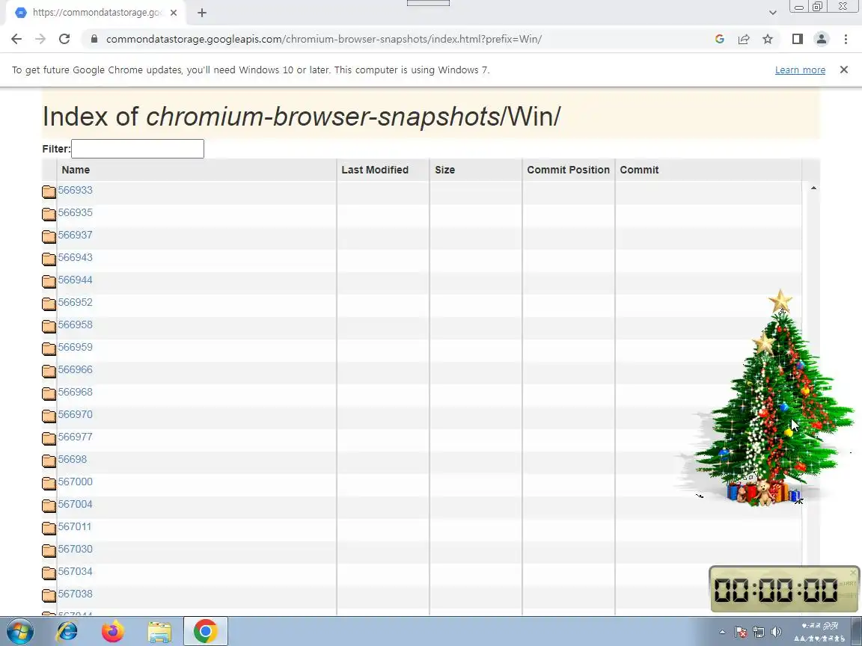The height and width of the screenshot is (646, 862).
Task: Show hidden system tray icons
Action: (x=722, y=632)
